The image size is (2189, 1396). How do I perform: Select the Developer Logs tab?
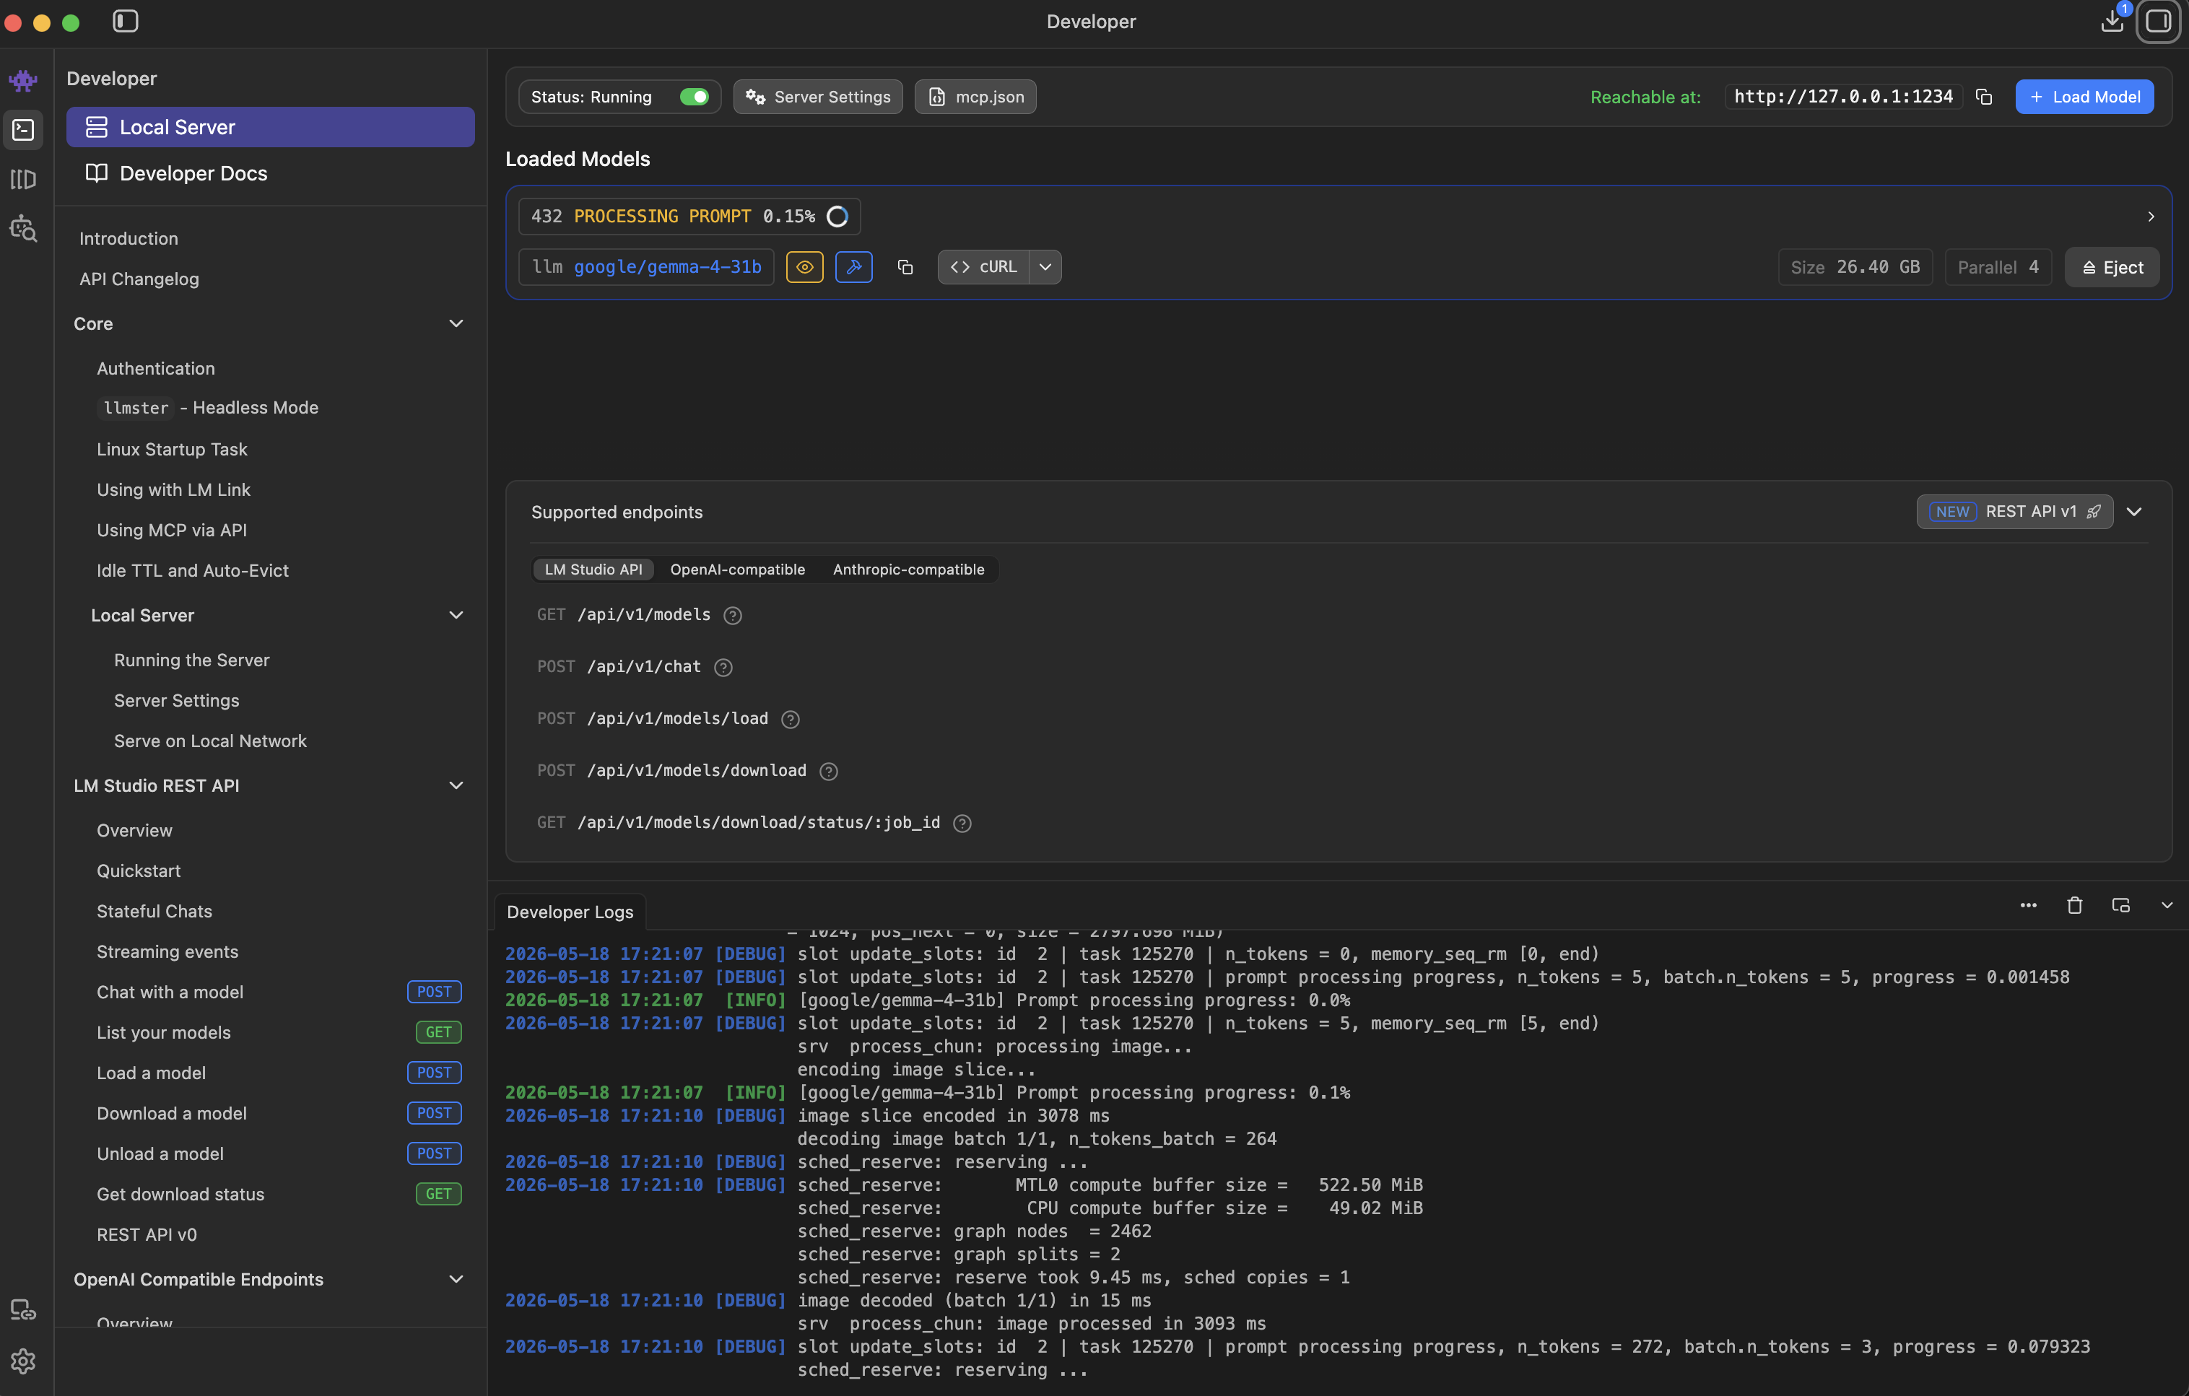click(570, 912)
